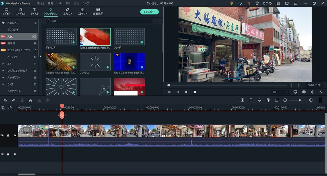This screenshot has height=176, width=327.
Task: Click the voiceover microphone icon
Action: (260, 100)
